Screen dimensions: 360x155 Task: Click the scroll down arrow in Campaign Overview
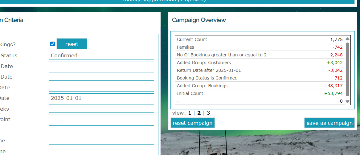point(347,101)
